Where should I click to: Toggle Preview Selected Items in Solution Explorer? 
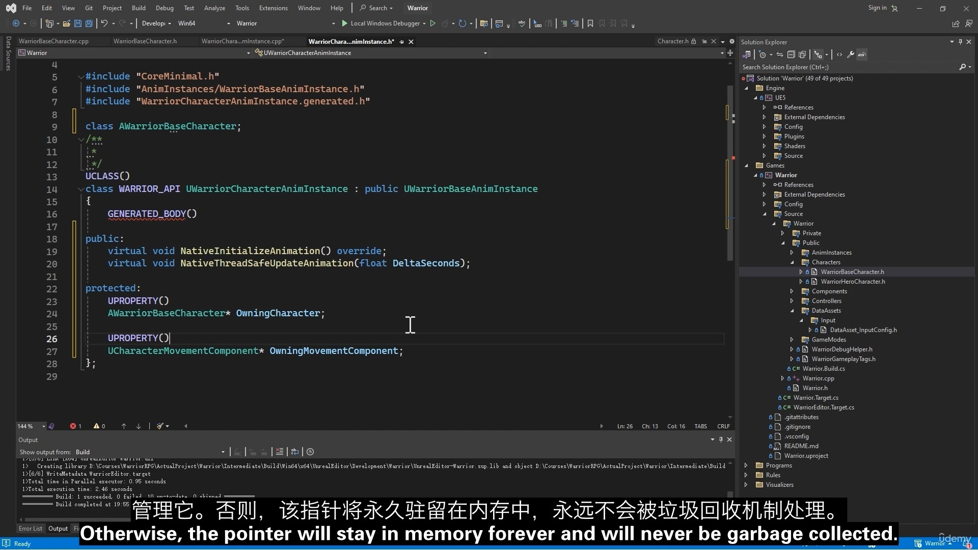[862, 54]
